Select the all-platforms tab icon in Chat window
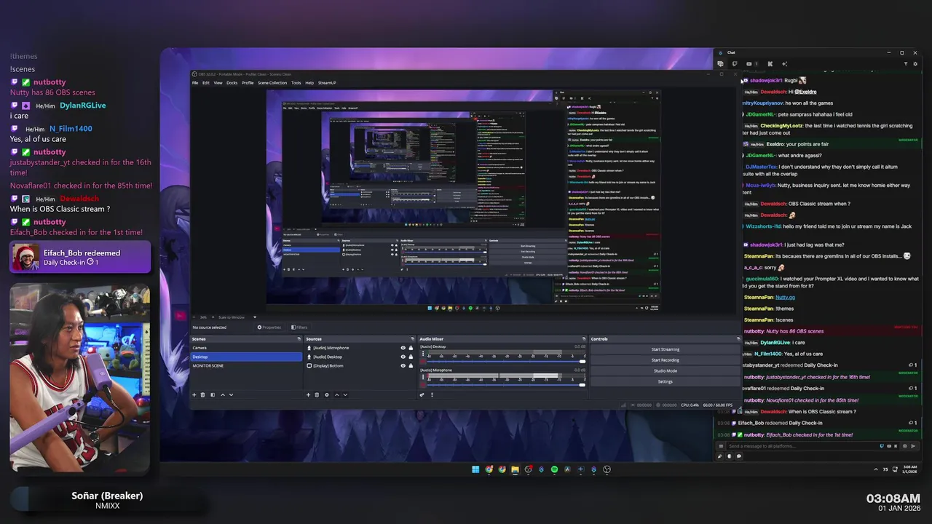This screenshot has width=932, height=524. click(720, 64)
